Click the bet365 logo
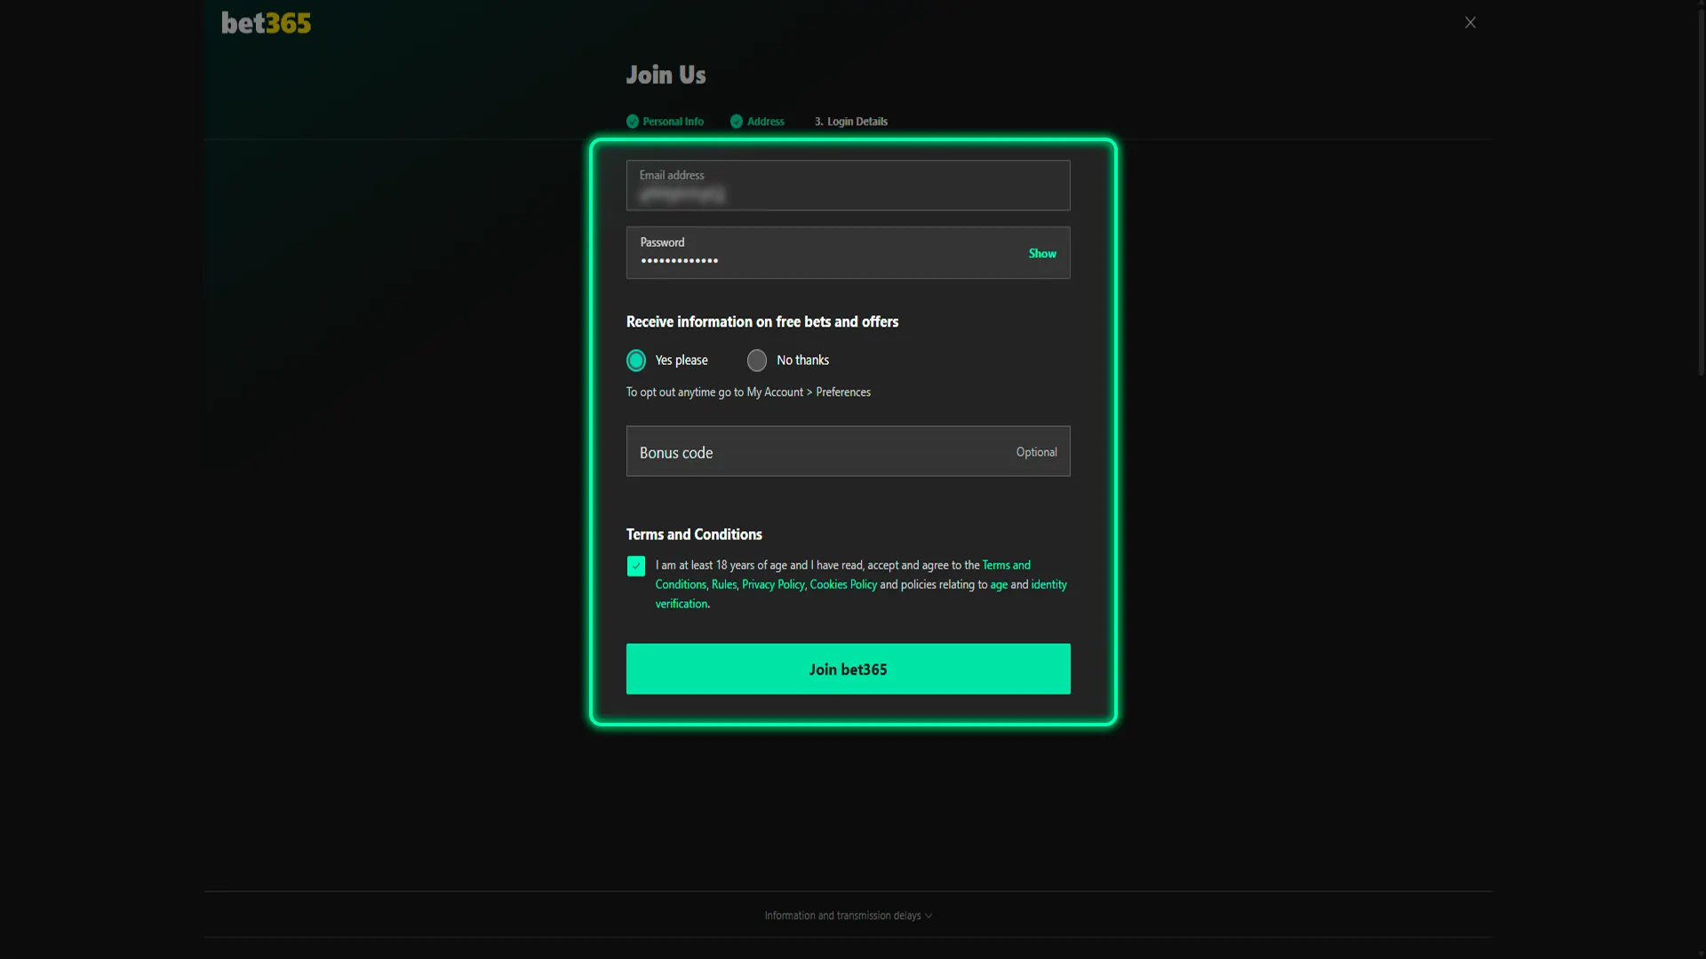Image resolution: width=1706 pixels, height=959 pixels. click(x=266, y=23)
